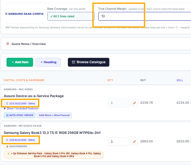Click the Samsung DaaS Config gear icon
191x165 pixels.
(x=6, y=14)
